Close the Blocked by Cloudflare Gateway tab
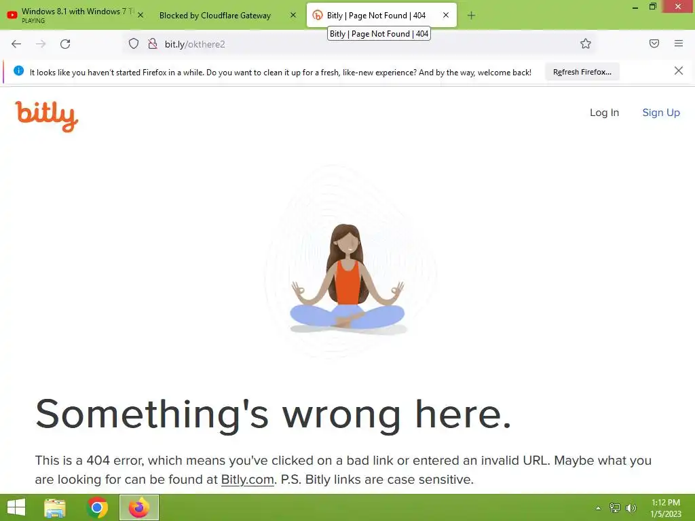The width and height of the screenshot is (695, 521). click(293, 15)
